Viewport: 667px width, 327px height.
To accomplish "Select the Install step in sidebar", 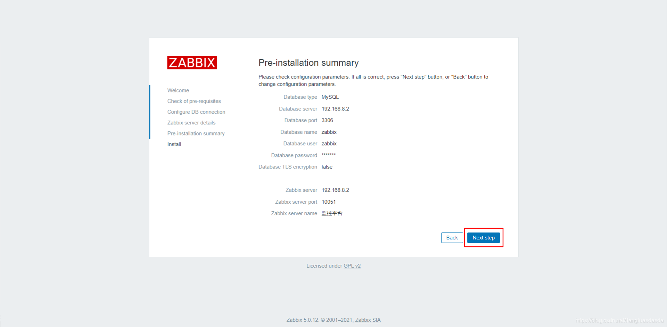I will [174, 144].
